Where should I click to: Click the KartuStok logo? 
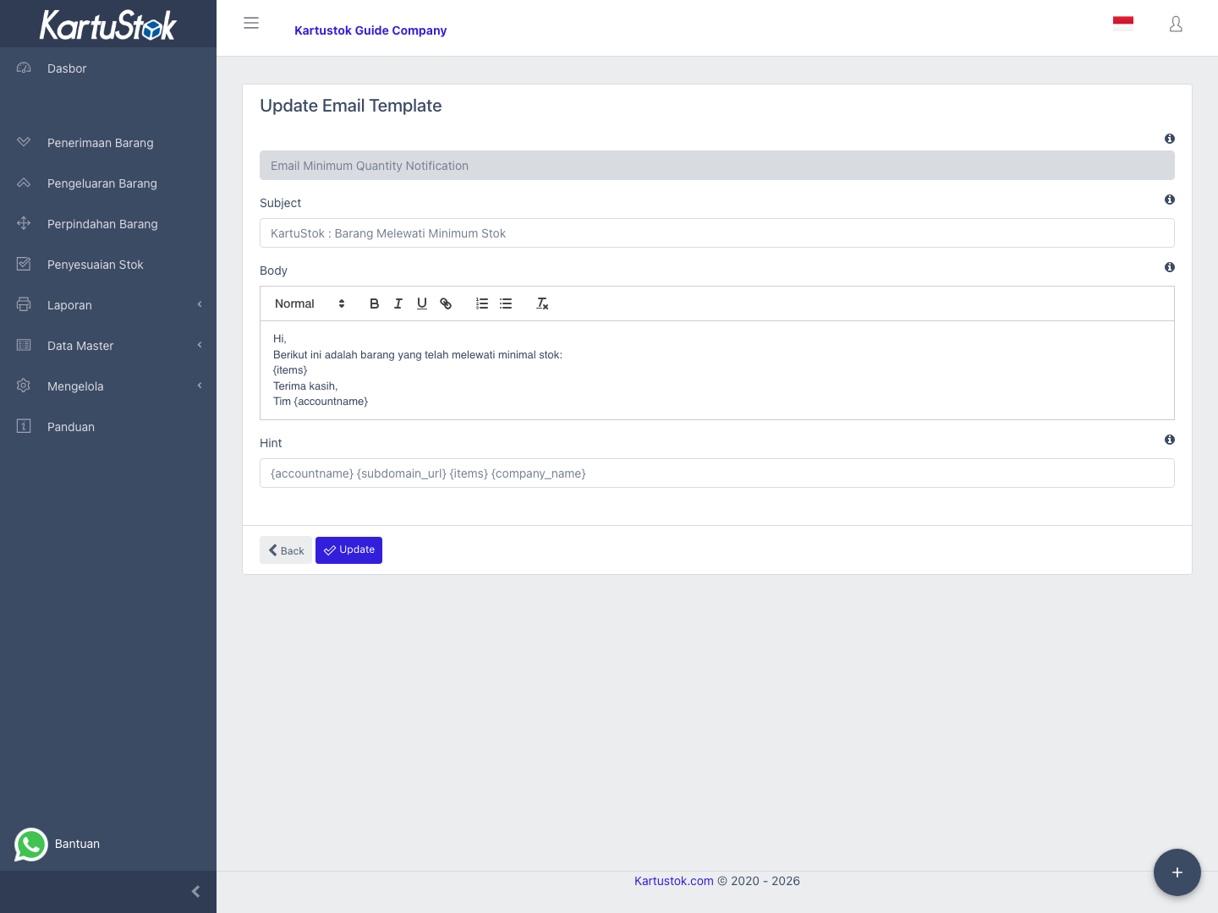(x=108, y=25)
